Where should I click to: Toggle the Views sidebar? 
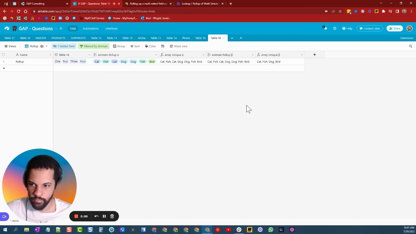pos(10,46)
